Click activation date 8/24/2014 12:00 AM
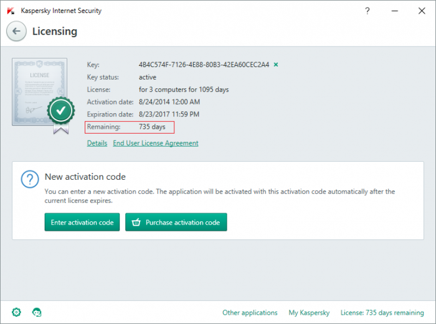 click(169, 102)
